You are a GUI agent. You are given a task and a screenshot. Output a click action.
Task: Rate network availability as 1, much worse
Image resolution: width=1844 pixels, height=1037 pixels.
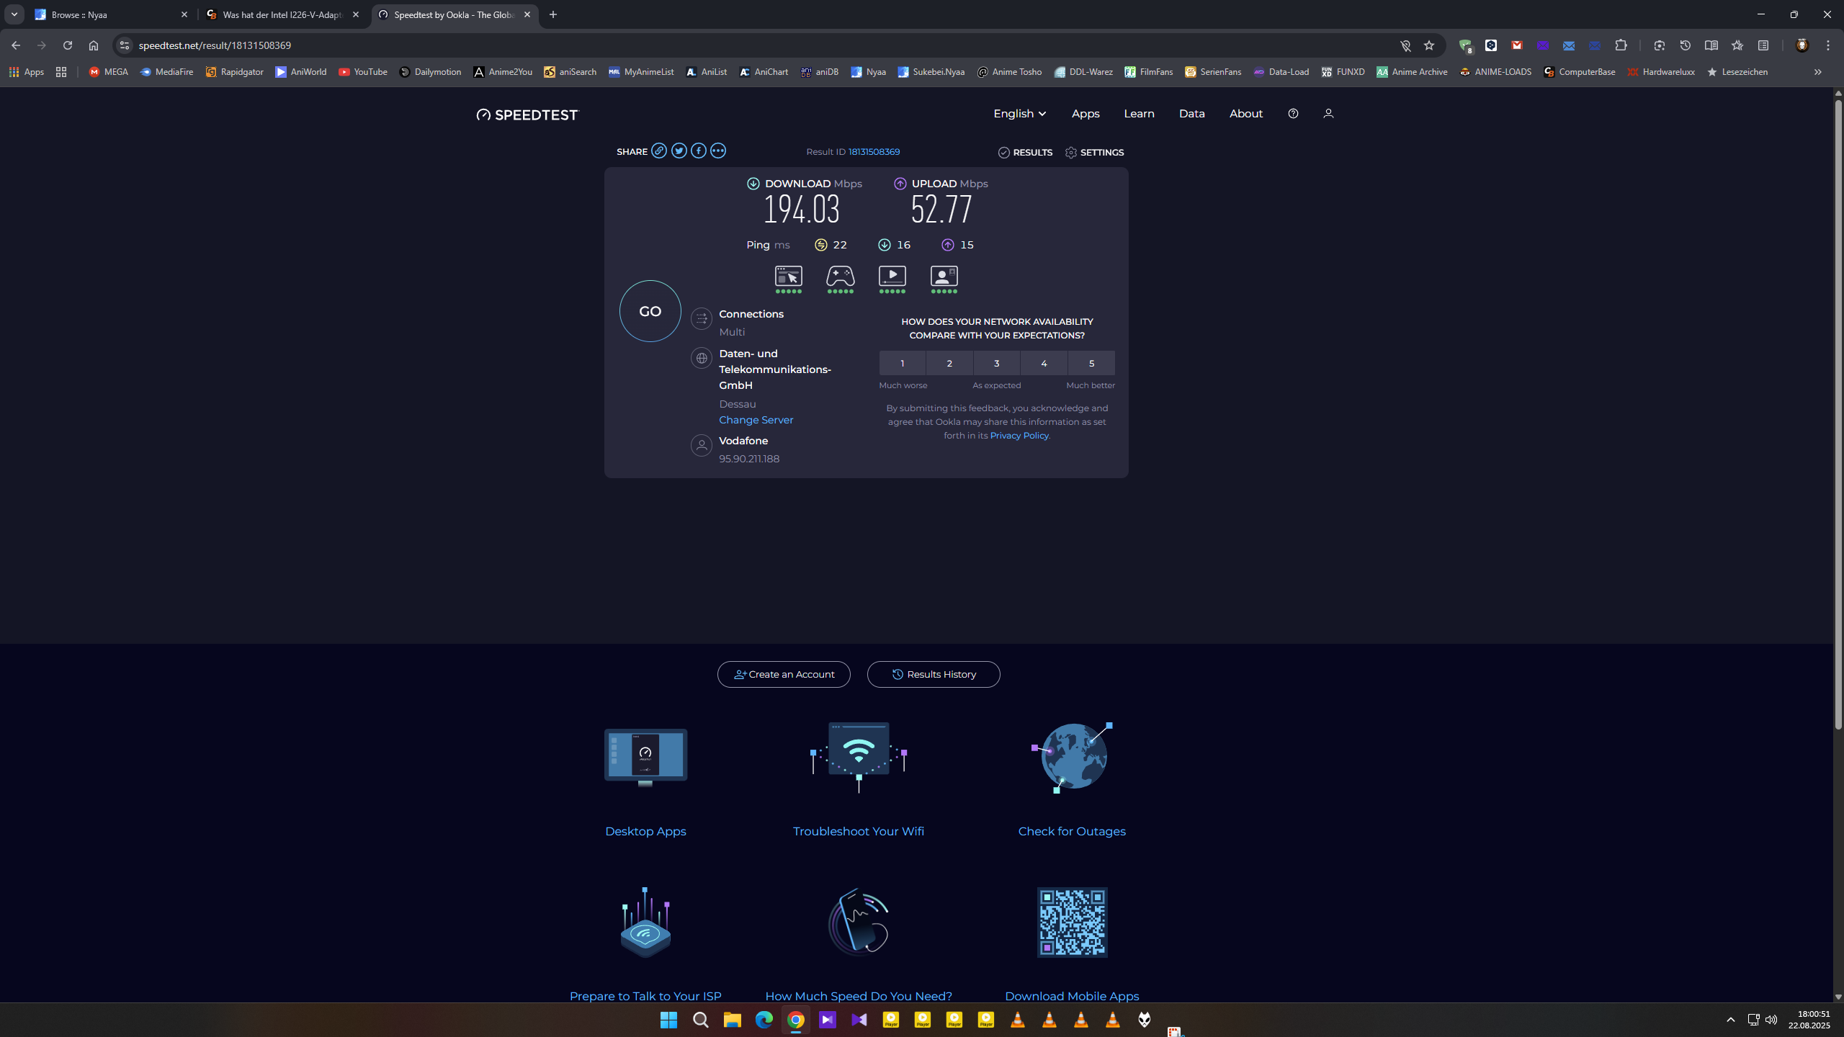pyautogui.click(x=901, y=362)
